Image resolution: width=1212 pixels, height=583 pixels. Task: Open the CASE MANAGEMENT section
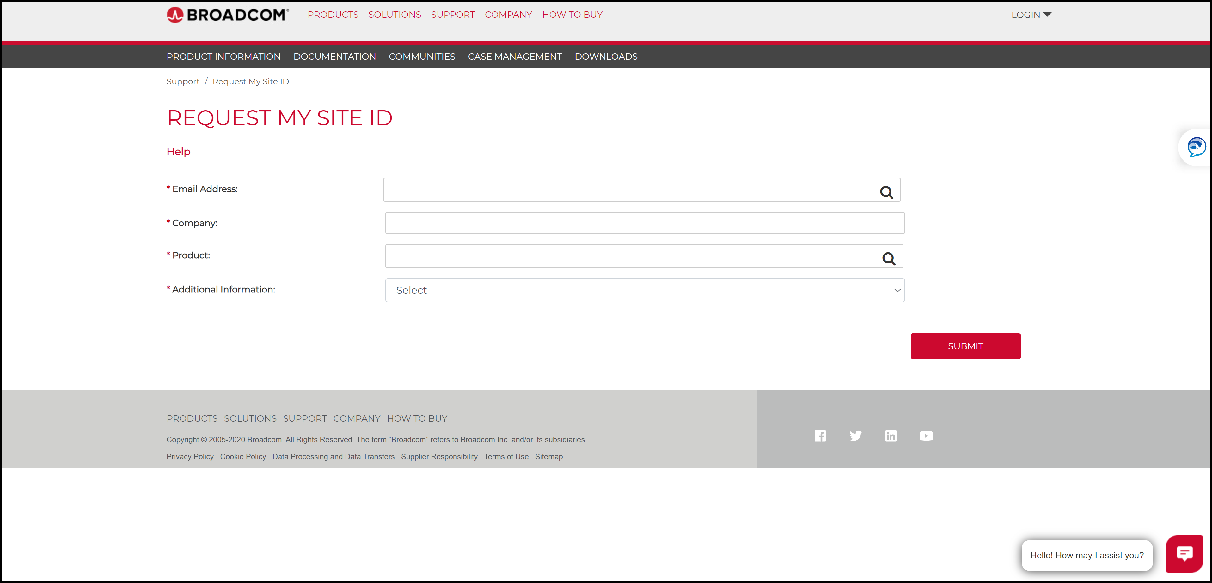pos(515,57)
